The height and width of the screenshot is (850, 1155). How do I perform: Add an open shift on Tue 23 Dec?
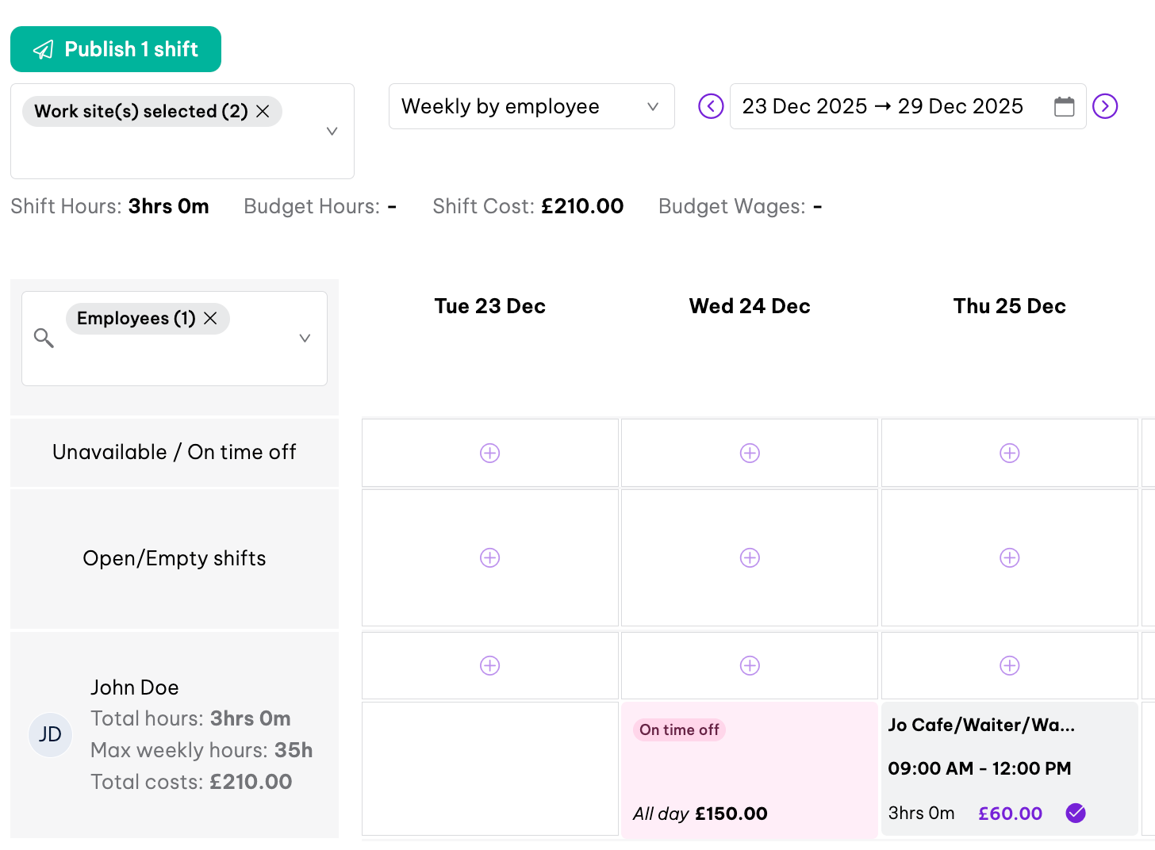coord(490,557)
